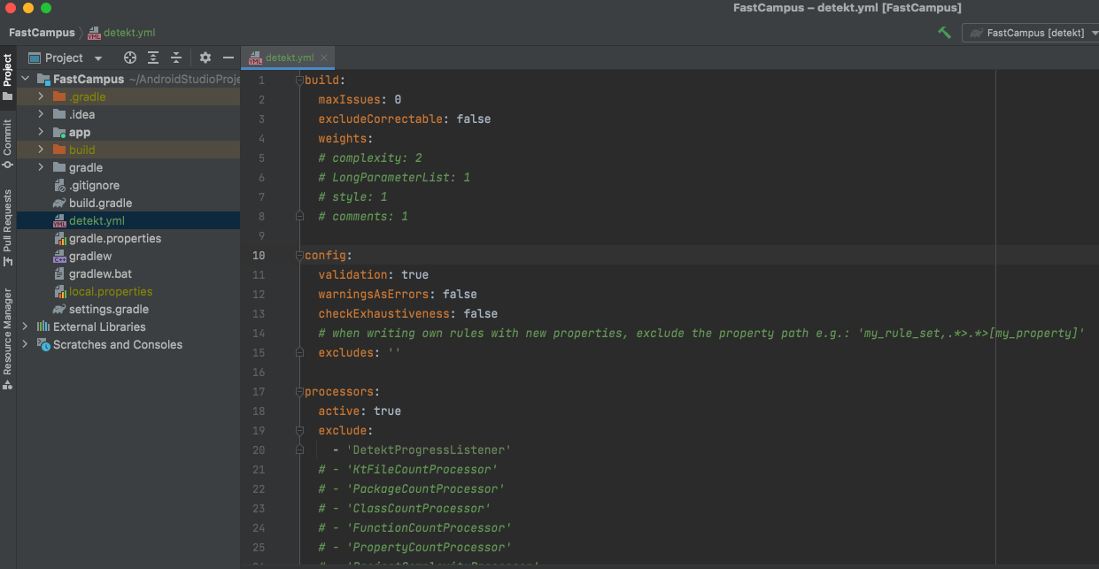Click the detekt.yml YAML file icon in tree
The height and width of the screenshot is (569, 1099).
point(59,221)
